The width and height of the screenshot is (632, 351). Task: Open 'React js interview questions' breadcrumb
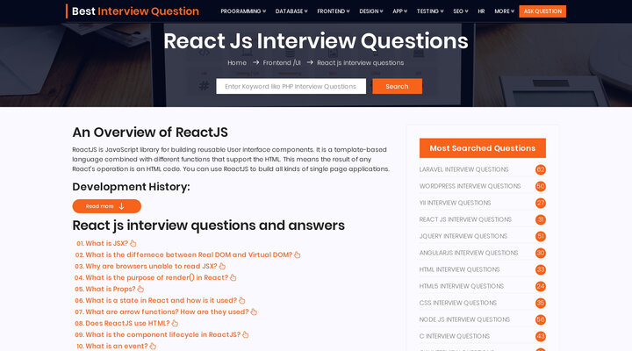(361, 63)
